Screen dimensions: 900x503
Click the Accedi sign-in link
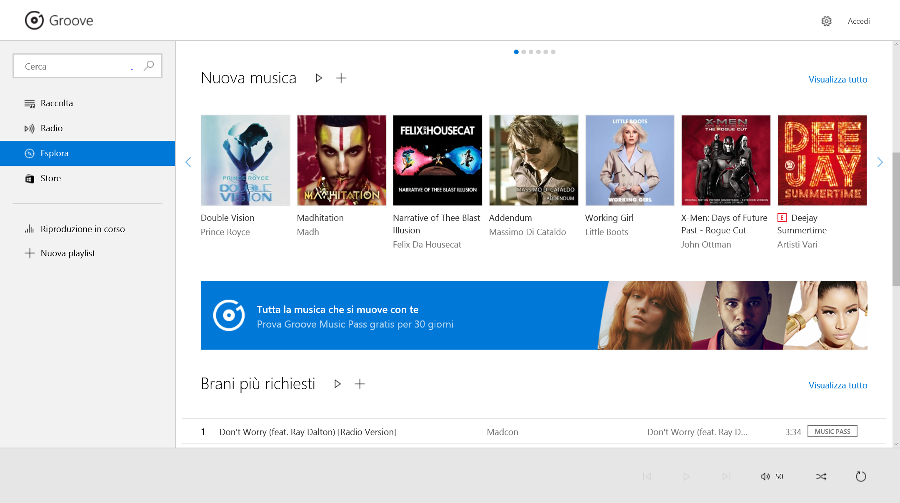click(x=859, y=21)
